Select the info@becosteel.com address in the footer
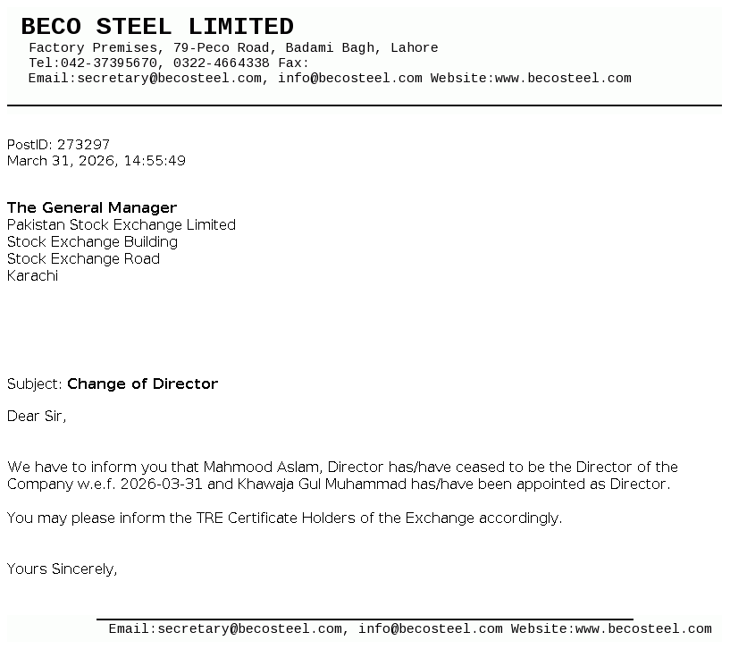Viewport: 730px width, 649px height. click(x=431, y=629)
